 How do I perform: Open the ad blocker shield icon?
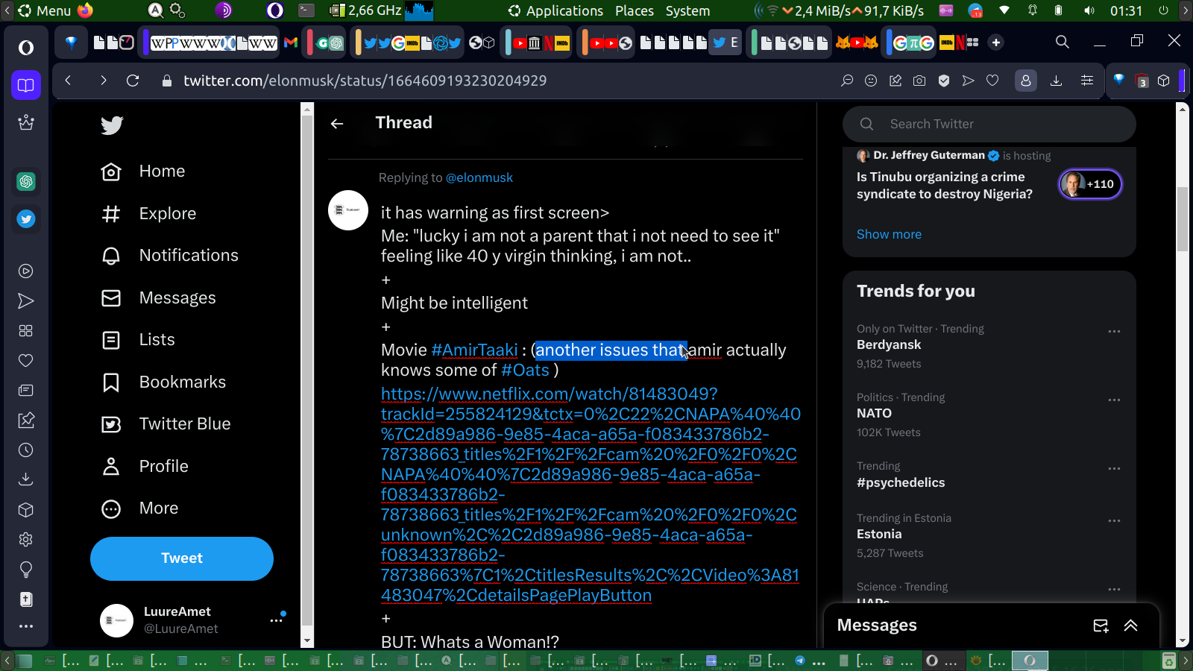pos(944,81)
